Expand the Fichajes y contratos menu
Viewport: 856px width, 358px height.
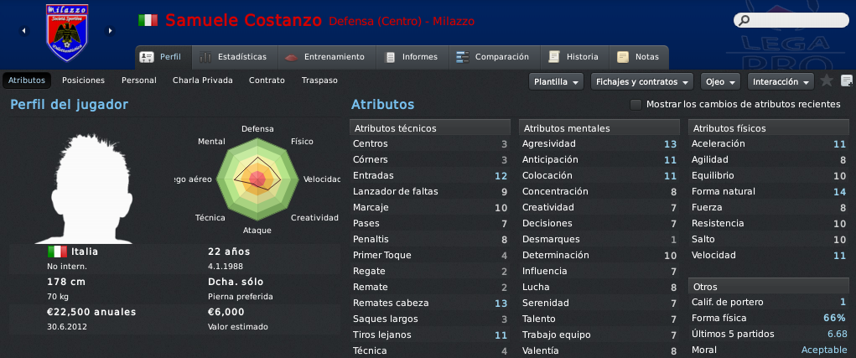(642, 82)
